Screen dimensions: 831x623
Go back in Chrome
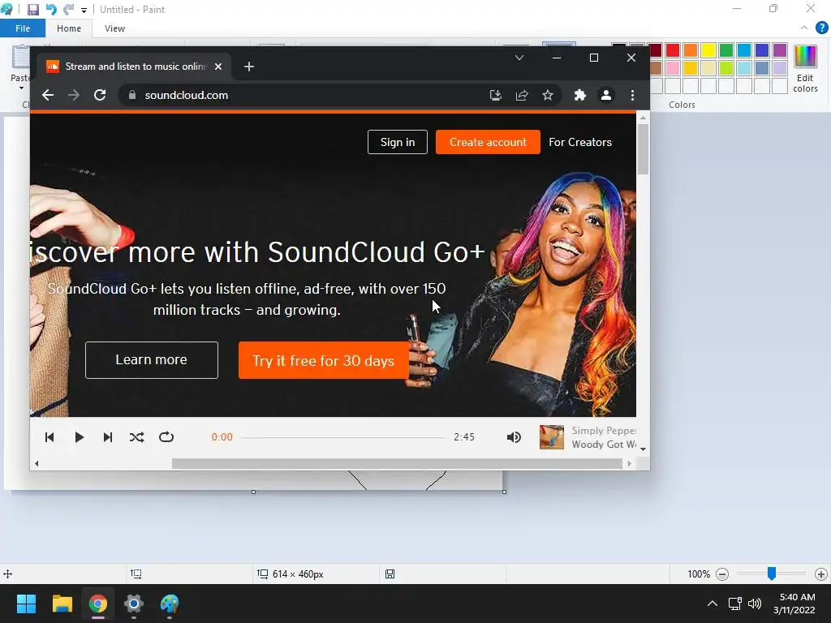point(48,96)
